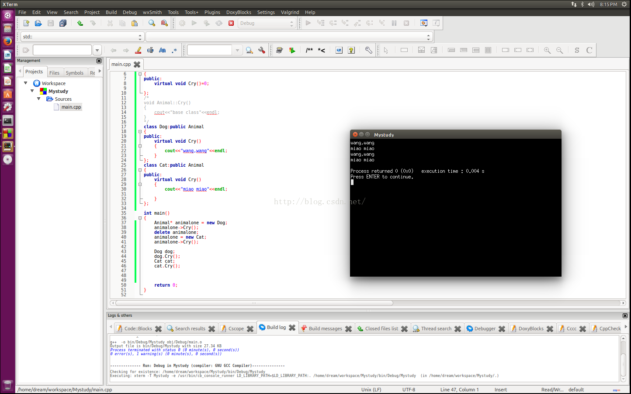Click the green Undo arrow icon
The image size is (631, 394).
[x=80, y=23]
